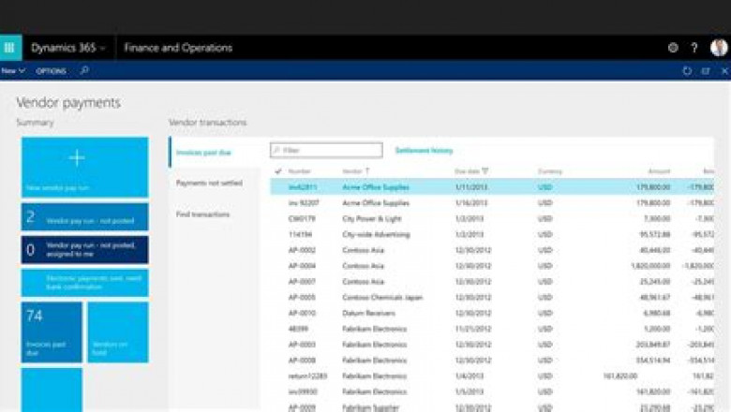Open the user profile avatar
The image size is (731, 412).
pos(719,48)
